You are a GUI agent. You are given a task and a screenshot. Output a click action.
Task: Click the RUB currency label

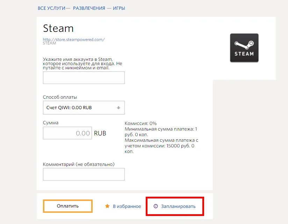click(x=100, y=133)
